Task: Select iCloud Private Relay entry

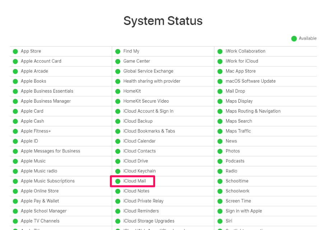Action: click(143, 201)
